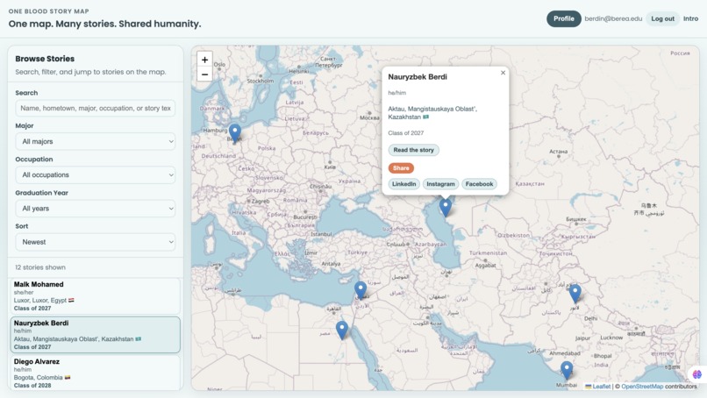Open the Intro link
Viewport: 707px width, 398px height.
click(690, 19)
